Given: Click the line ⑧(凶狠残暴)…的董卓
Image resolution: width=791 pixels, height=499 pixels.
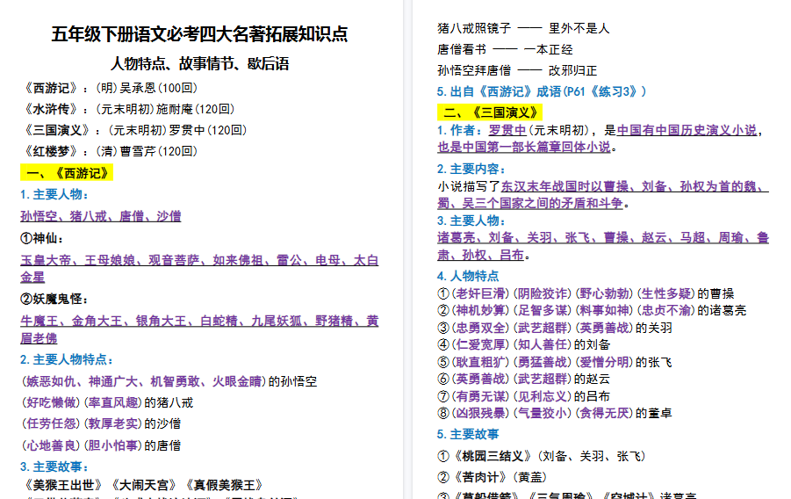Looking at the screenshot, I should point(555,413).
